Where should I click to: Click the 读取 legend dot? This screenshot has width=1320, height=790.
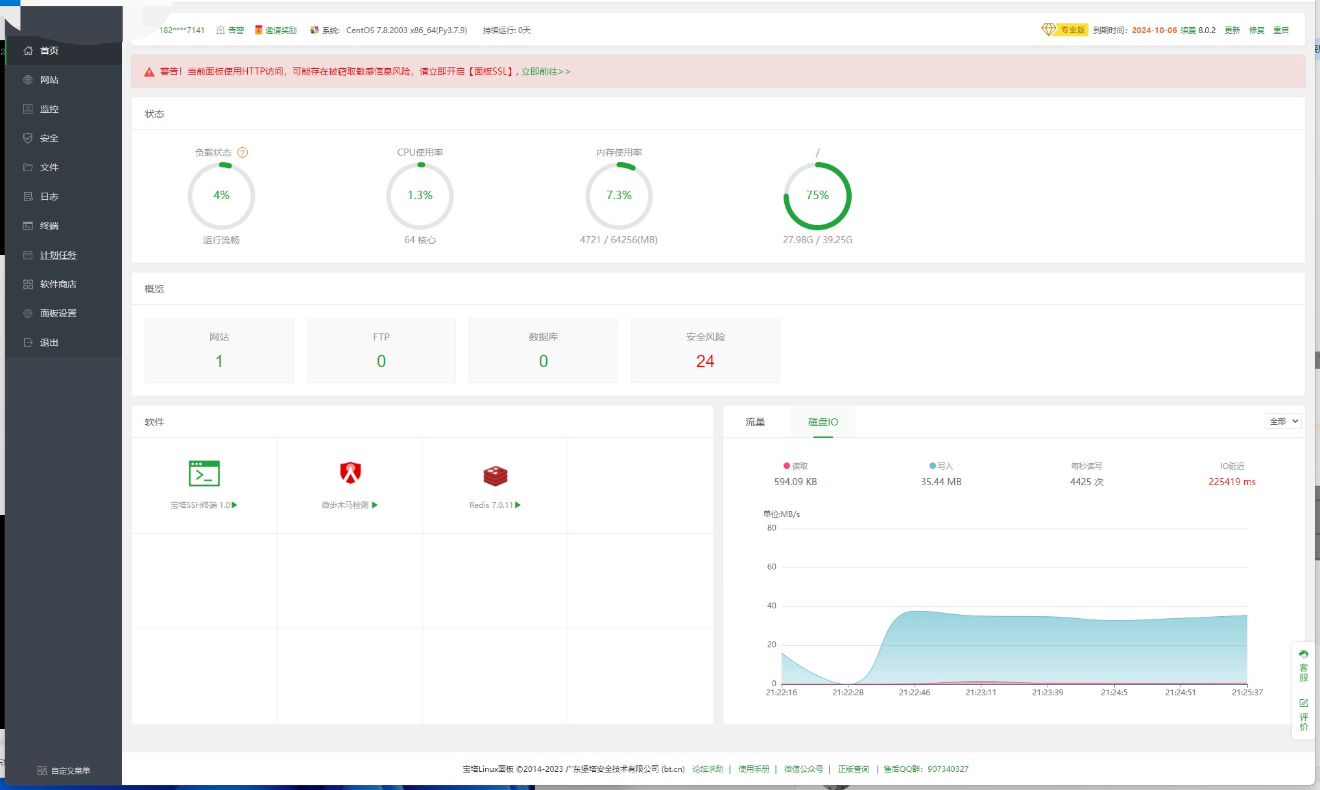click(787, 466)
